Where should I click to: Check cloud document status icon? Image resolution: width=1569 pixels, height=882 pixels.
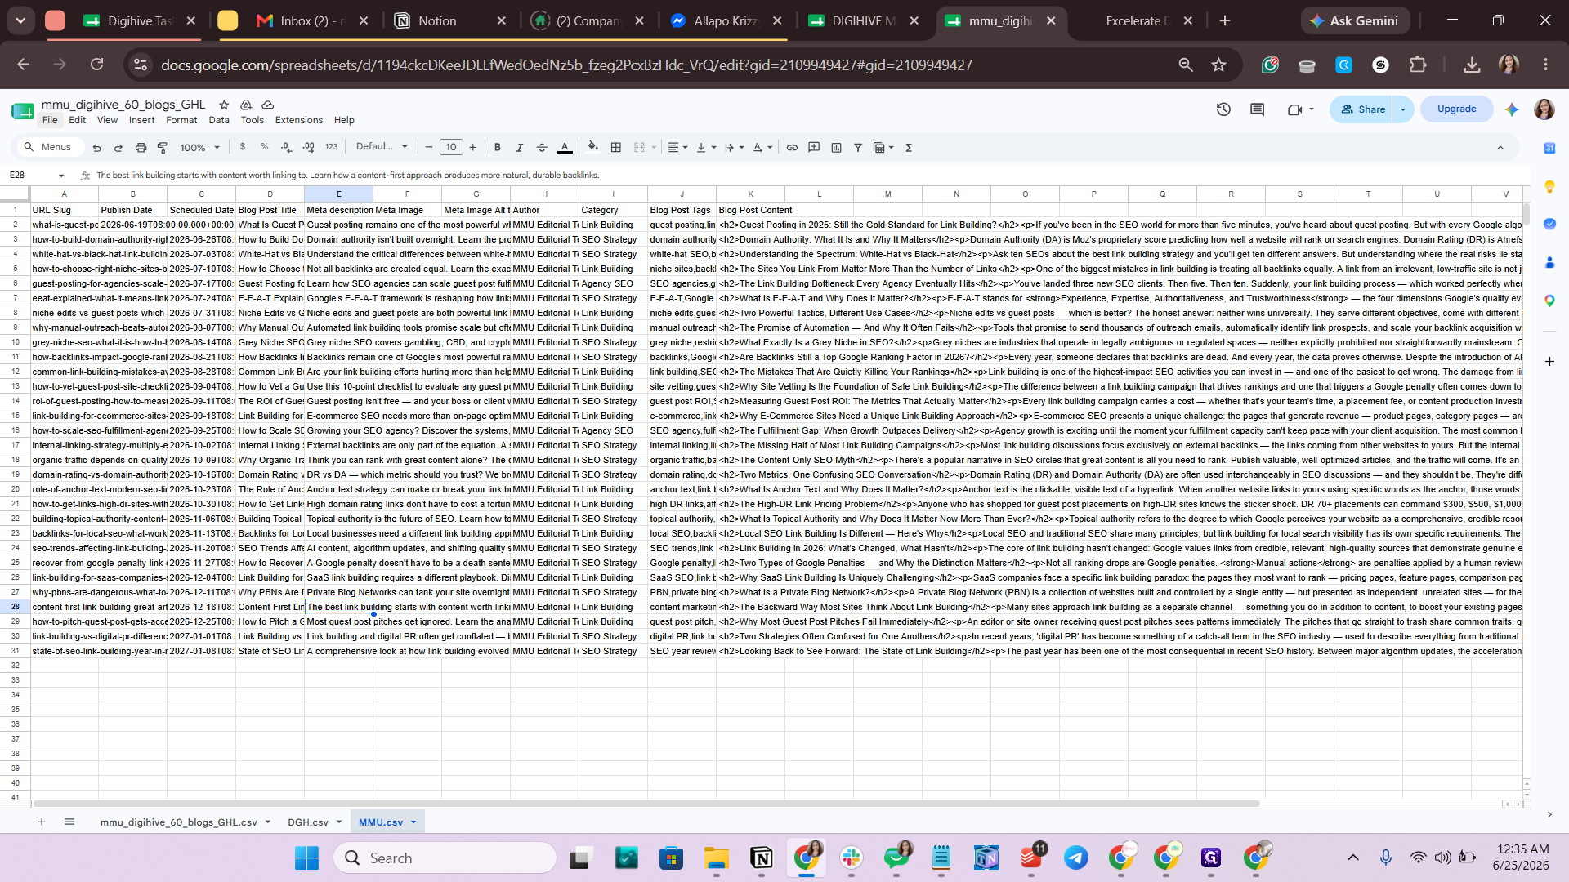click(267, 105)
